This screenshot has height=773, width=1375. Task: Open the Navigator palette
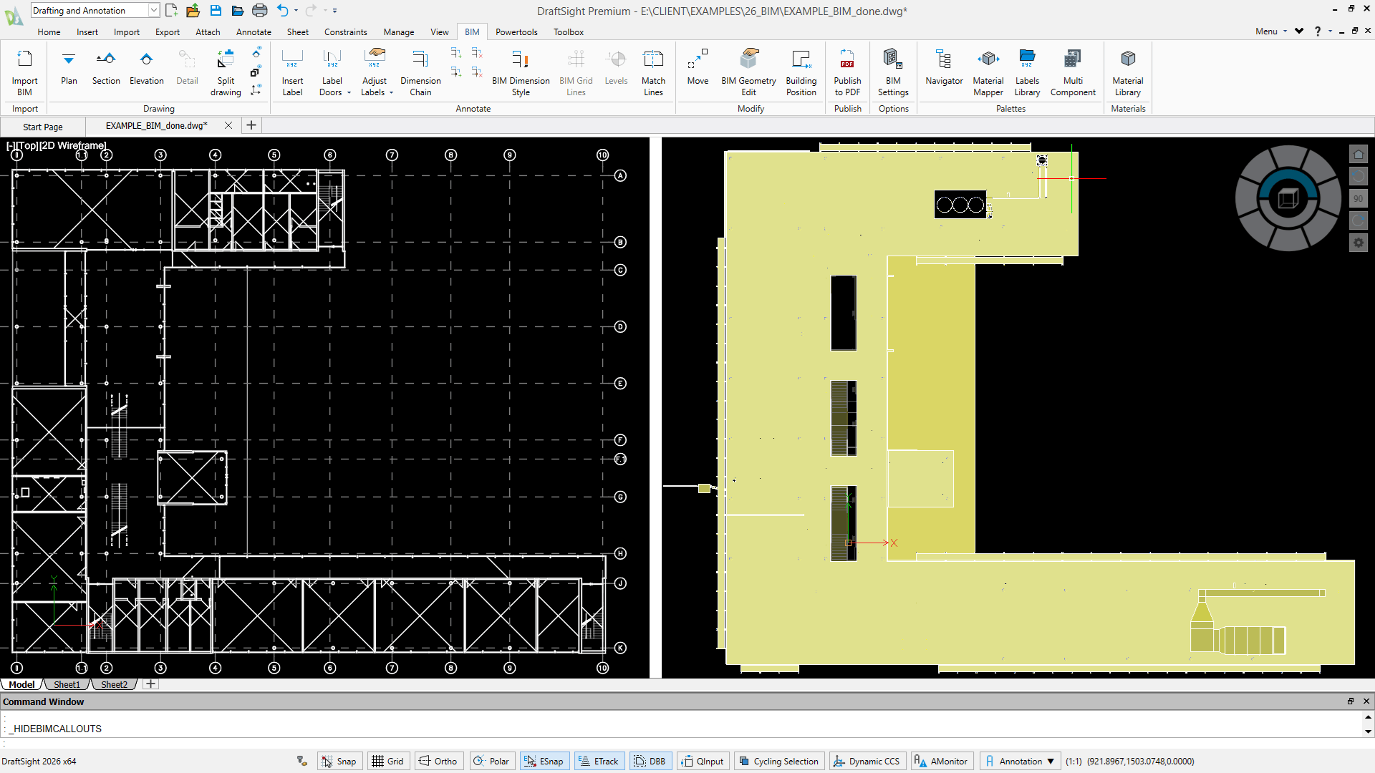point(944,67)
